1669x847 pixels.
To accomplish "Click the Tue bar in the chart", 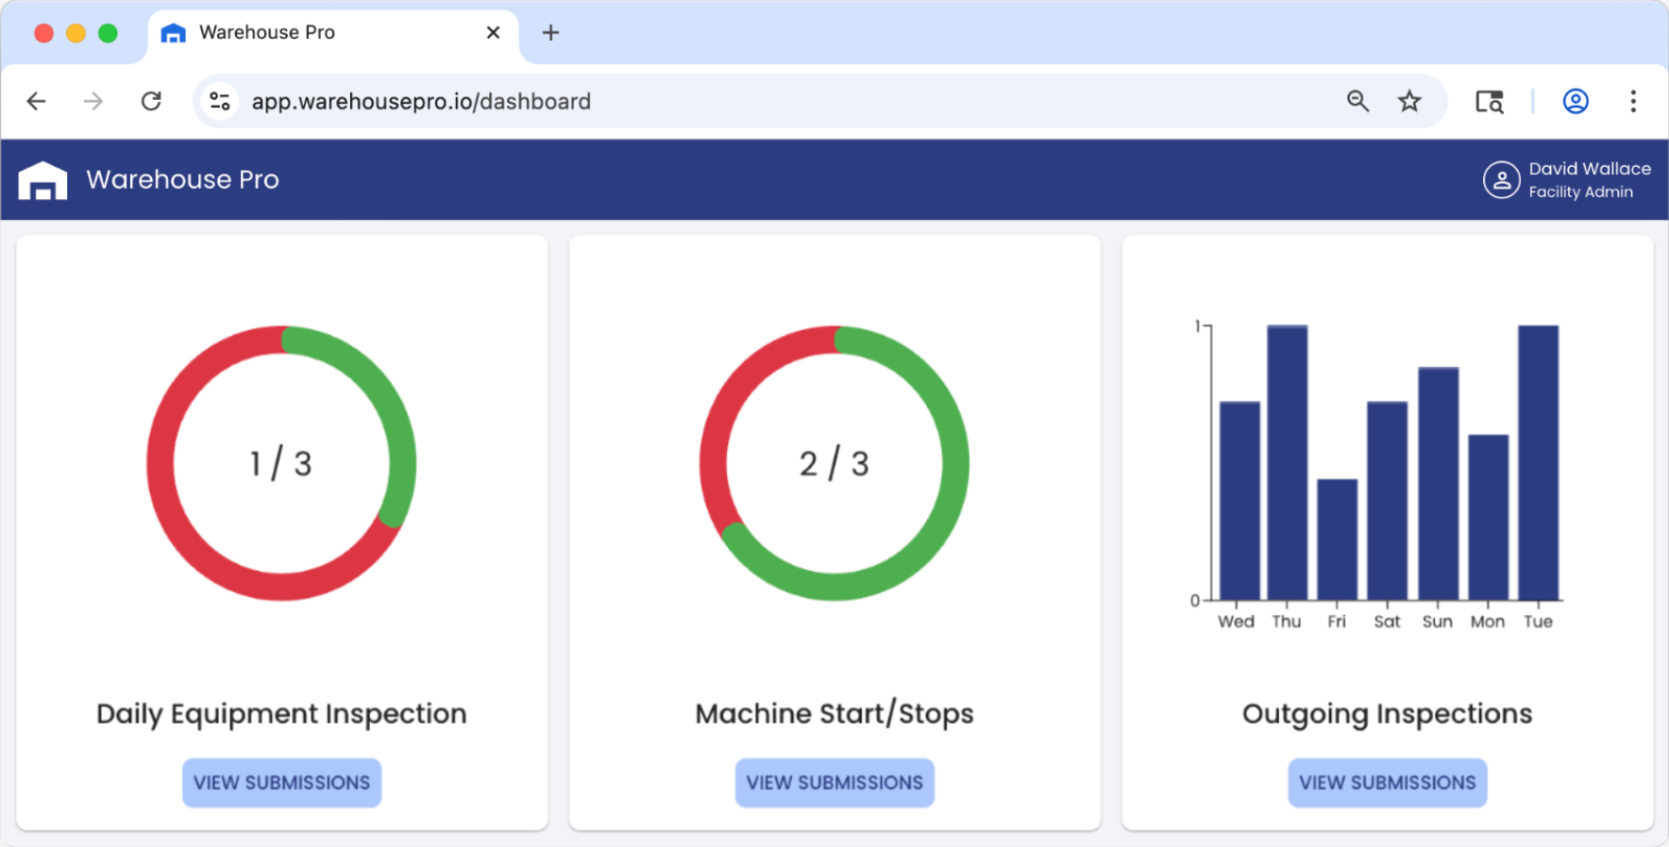I will click(1539, 462).
